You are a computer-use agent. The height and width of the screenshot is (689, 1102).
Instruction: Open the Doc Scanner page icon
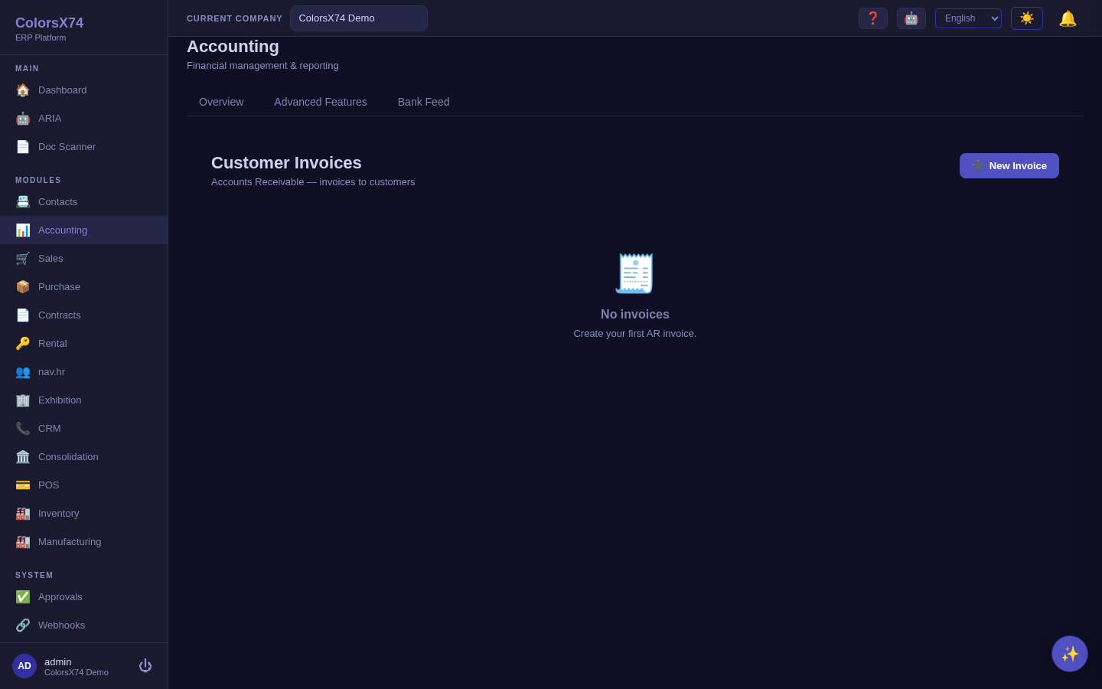23,147
